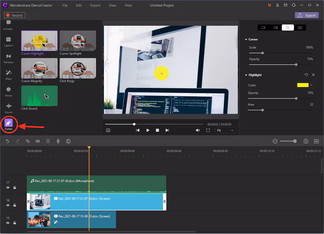Stop the preview playback

point(157,130)
